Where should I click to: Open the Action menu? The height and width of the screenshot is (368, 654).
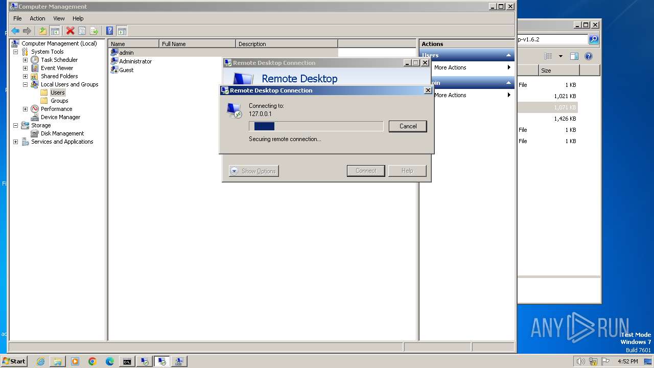pos(37,18)
